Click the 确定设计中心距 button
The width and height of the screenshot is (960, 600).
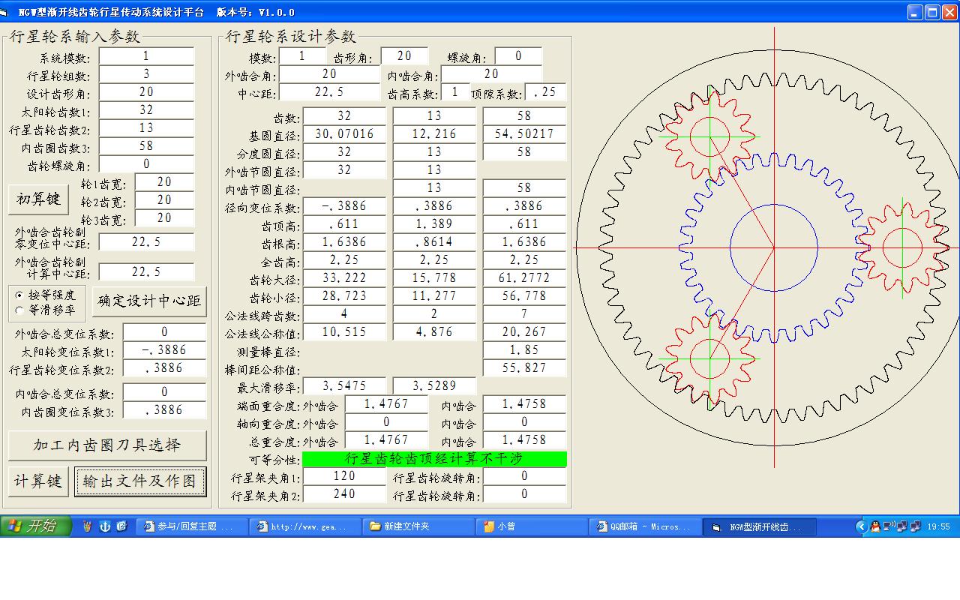tap(149, 301)
